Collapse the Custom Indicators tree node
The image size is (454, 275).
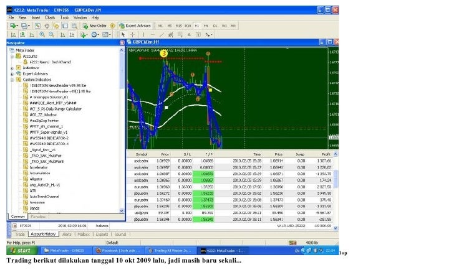12,80
